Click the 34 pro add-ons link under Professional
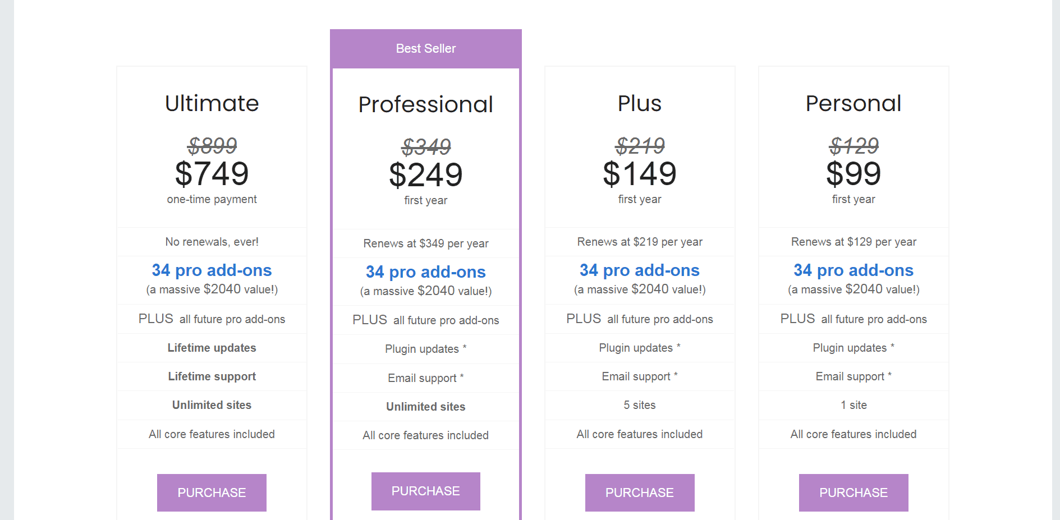The width and height of the screenshot is (1060, 520). 425,272
